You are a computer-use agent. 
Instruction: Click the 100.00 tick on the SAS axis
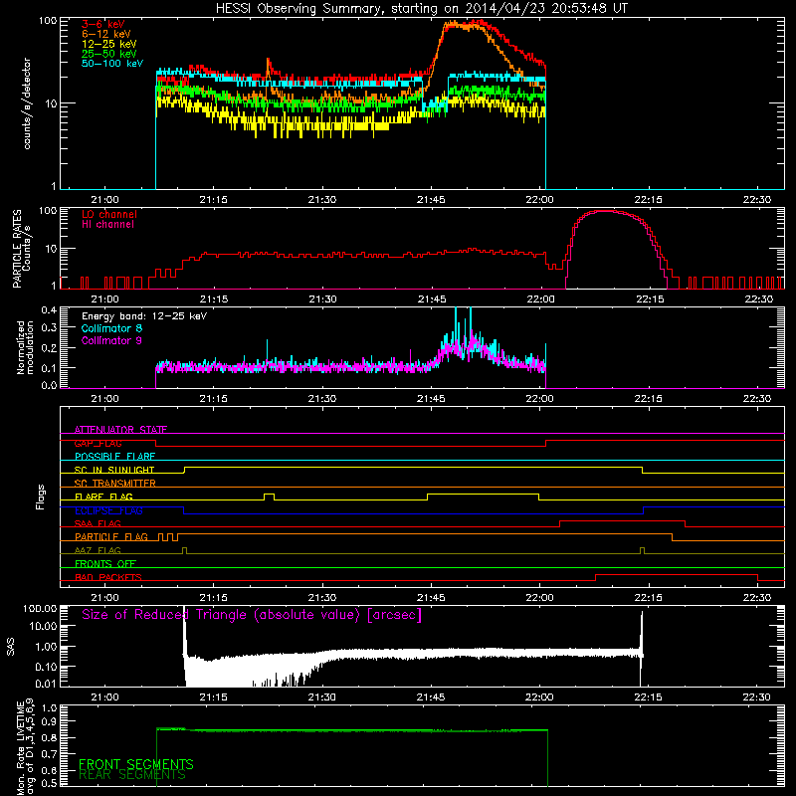tap(40, 608)
